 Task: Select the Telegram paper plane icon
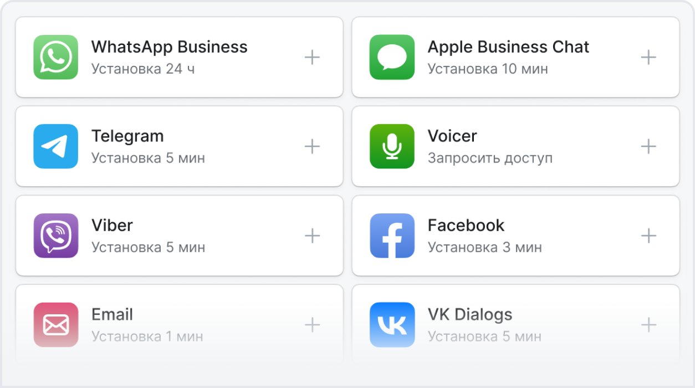click(55, 146)
